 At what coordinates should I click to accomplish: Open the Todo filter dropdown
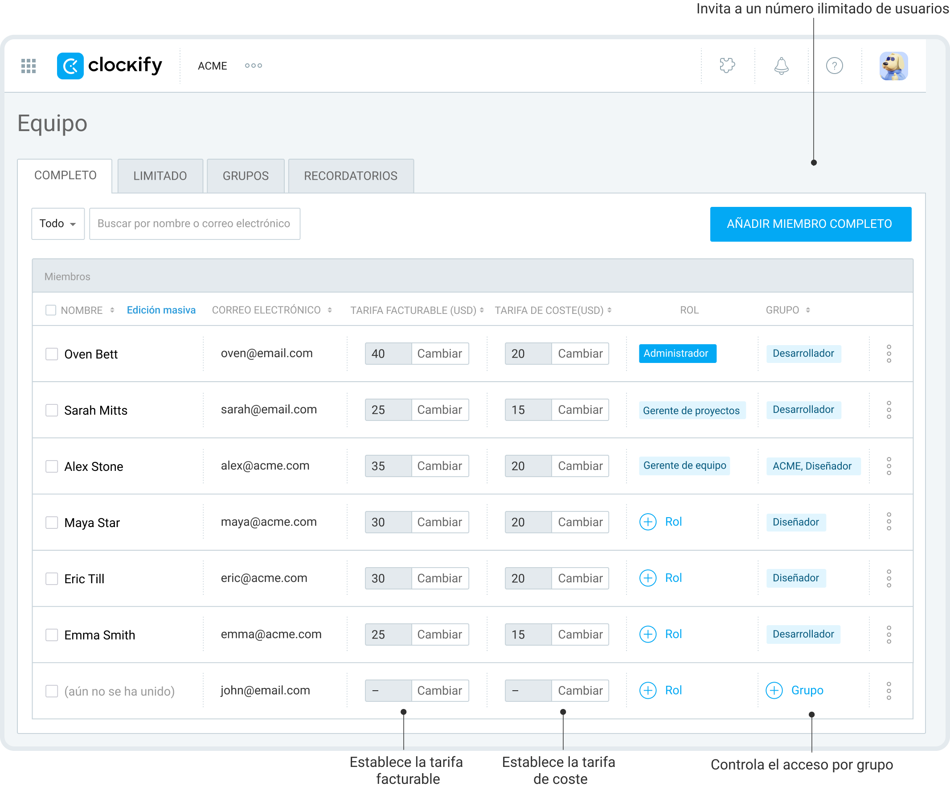pos(57,223)
